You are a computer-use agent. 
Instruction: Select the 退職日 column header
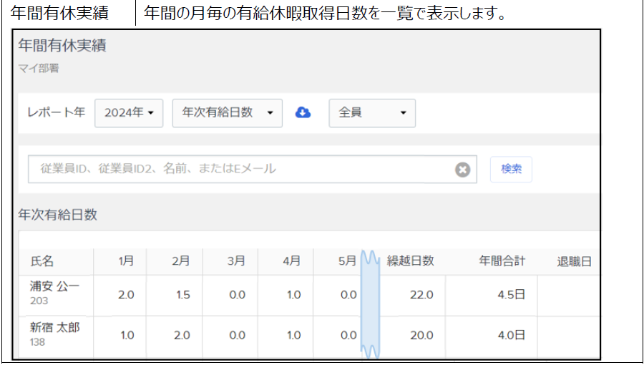click(x=575, y=261)
